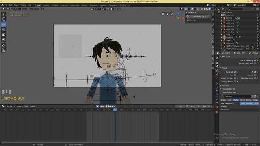The height and width of the screenshot is (146, 260).
Task: Open the Texture properties tab icon
Action: (x=217, y=112)
